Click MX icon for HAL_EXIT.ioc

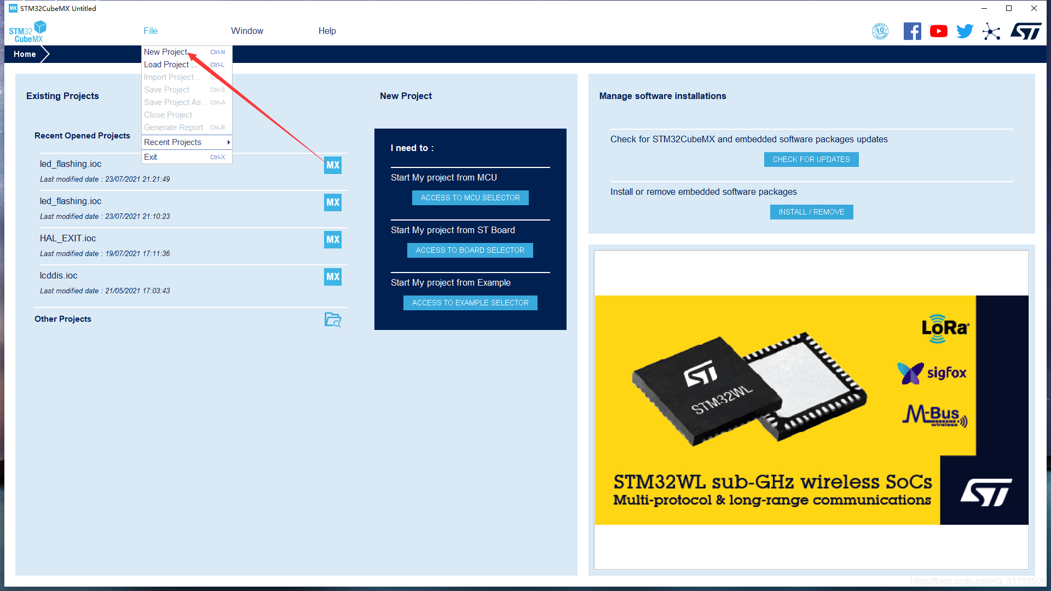click(x=333, y=240)
